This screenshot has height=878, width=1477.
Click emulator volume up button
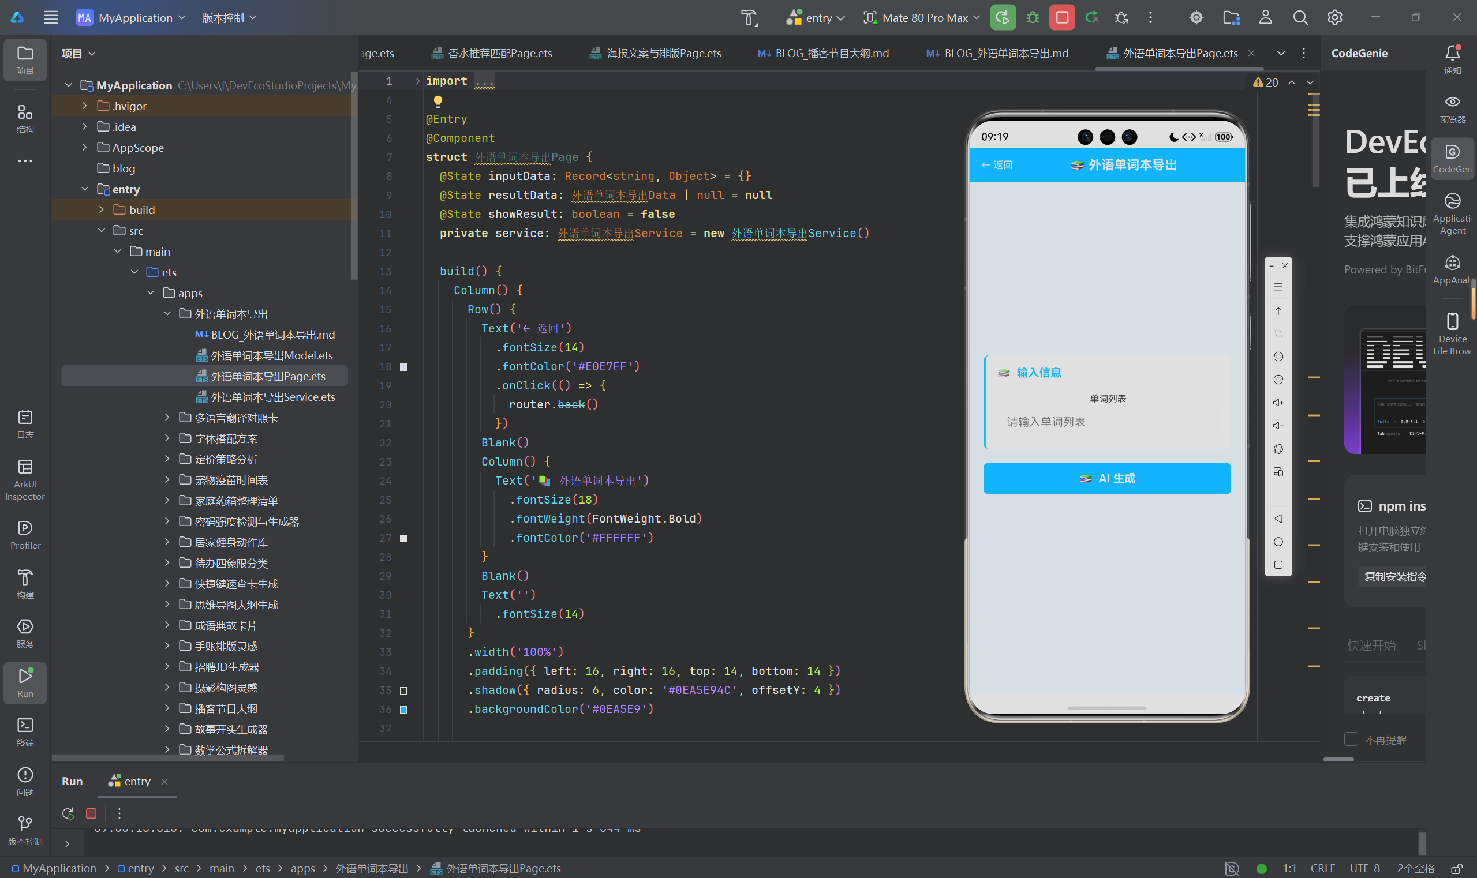click(x=1278, y=403)
